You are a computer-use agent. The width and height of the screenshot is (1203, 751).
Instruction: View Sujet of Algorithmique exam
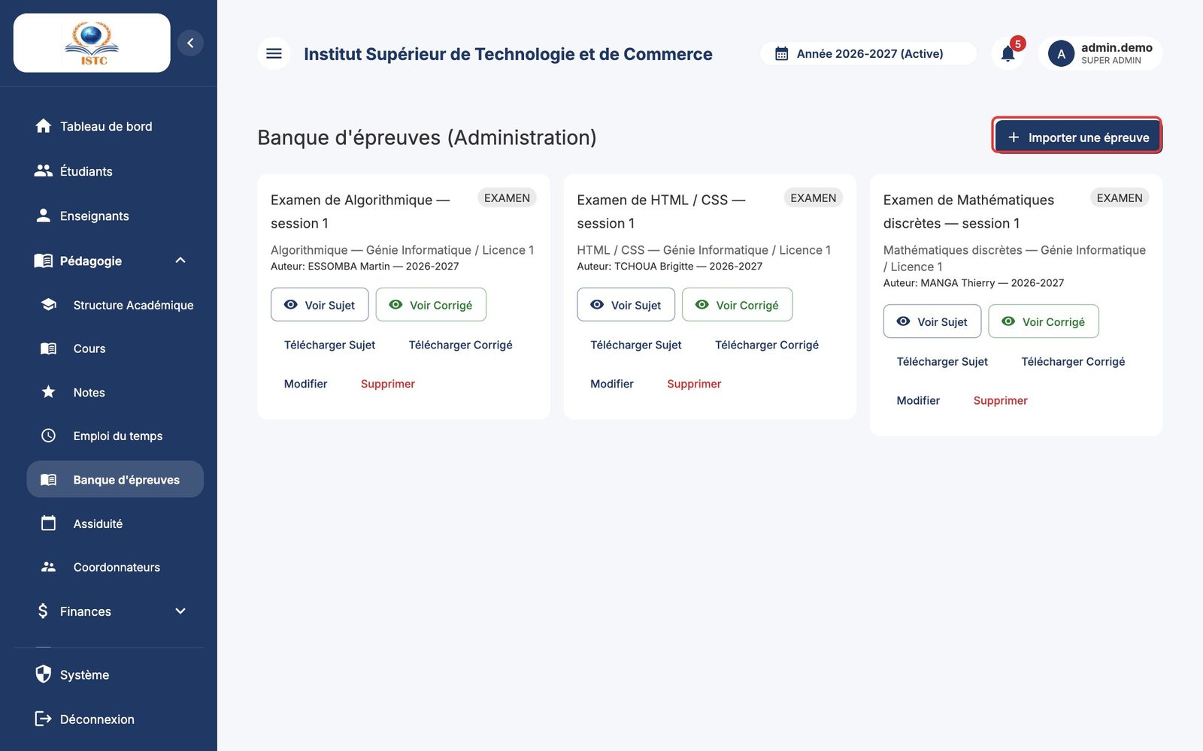coord(320,305)
